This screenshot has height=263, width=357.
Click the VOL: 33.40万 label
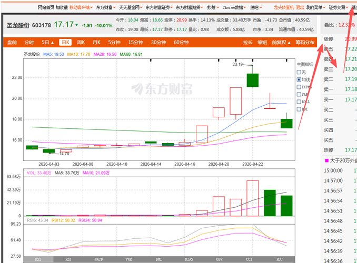(39, 173)
